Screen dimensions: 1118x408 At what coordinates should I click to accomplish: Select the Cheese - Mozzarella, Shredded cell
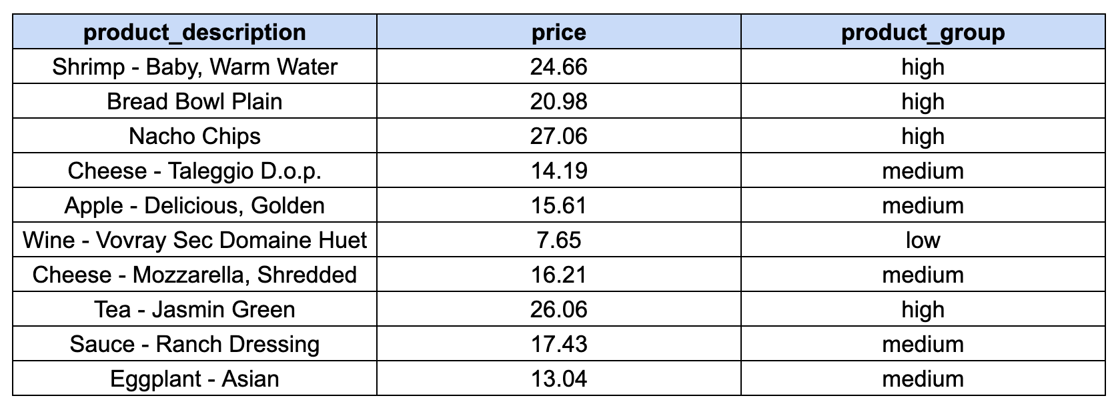(x=195, y=275)
